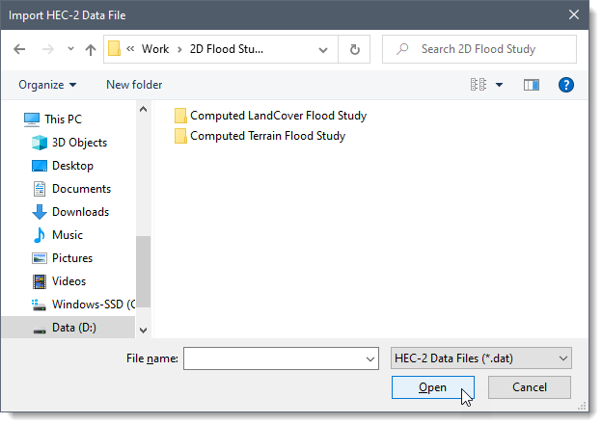Open Downloads in sidebar
This screenshot has width=602, height=424.
tap(81, 212)
